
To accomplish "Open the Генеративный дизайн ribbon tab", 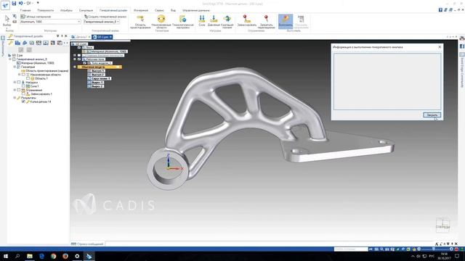I will coord(113,10).
